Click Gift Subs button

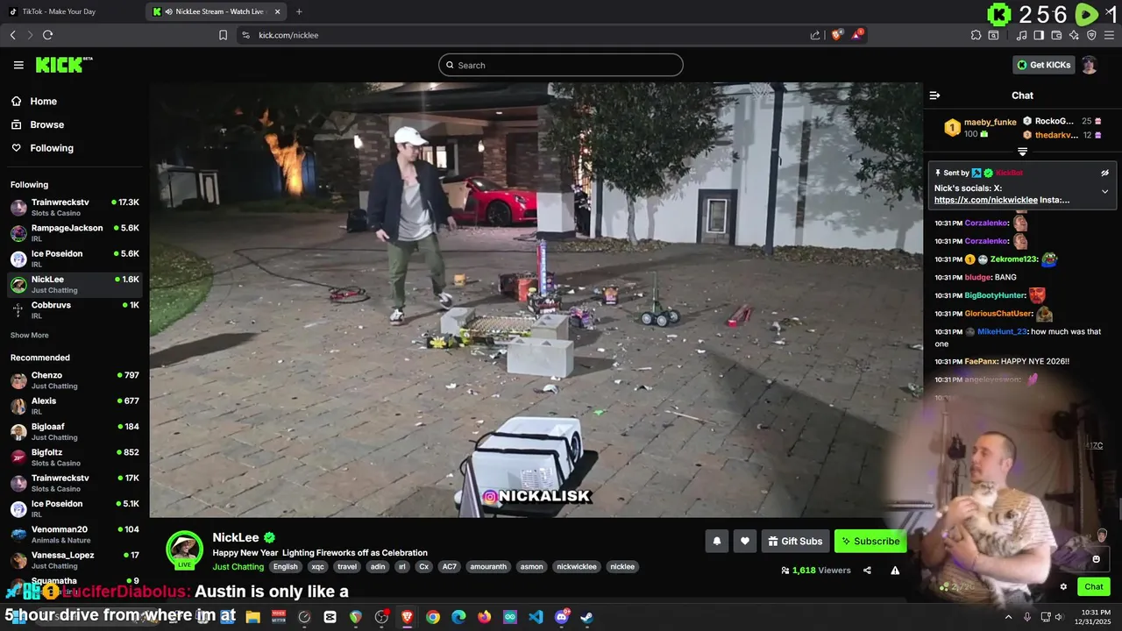[795, 541]
